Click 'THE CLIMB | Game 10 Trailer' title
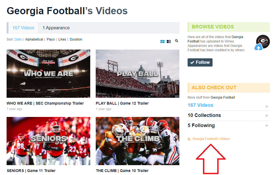The width and height of the screenshot is (277, 175). point(122,171)
